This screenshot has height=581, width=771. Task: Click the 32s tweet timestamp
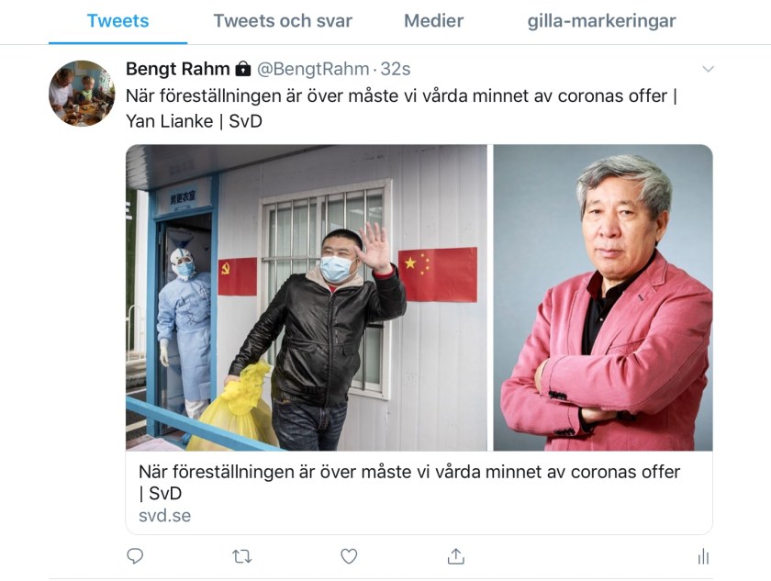point(396,69)
